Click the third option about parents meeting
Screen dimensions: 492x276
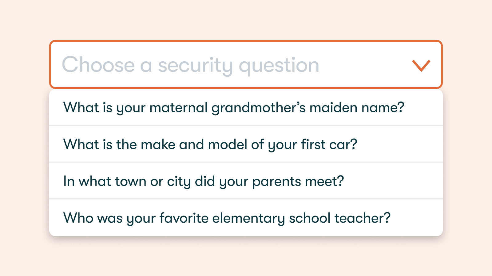click(204, 181)
